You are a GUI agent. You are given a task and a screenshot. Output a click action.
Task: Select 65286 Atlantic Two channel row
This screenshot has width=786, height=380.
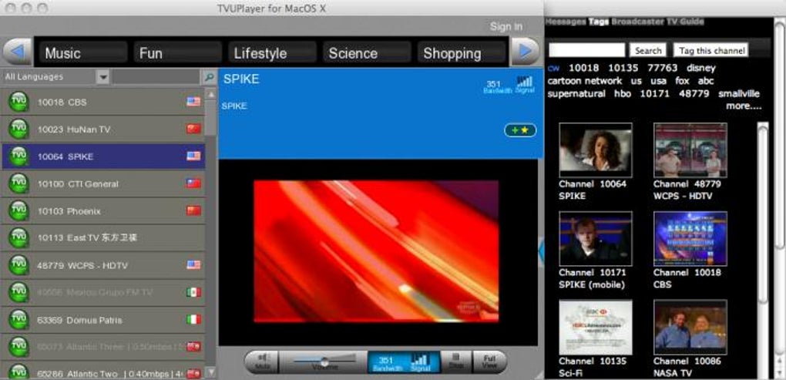click(102, 372)
